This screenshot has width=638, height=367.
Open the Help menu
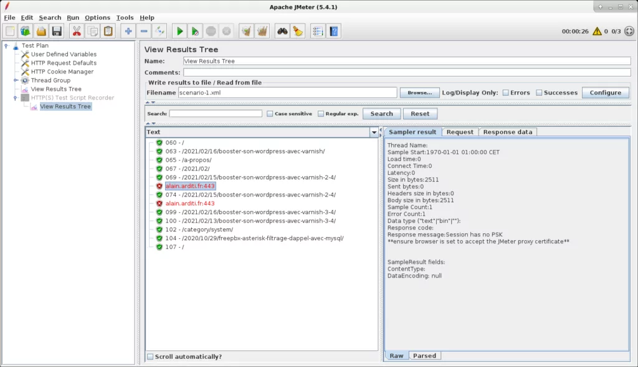pyautogui.click(x=147, y=17)
